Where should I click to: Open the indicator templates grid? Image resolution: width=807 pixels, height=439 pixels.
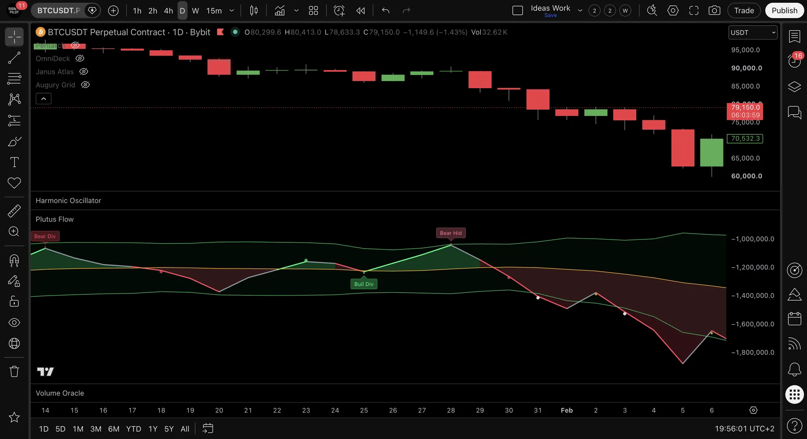click(313, 11)
